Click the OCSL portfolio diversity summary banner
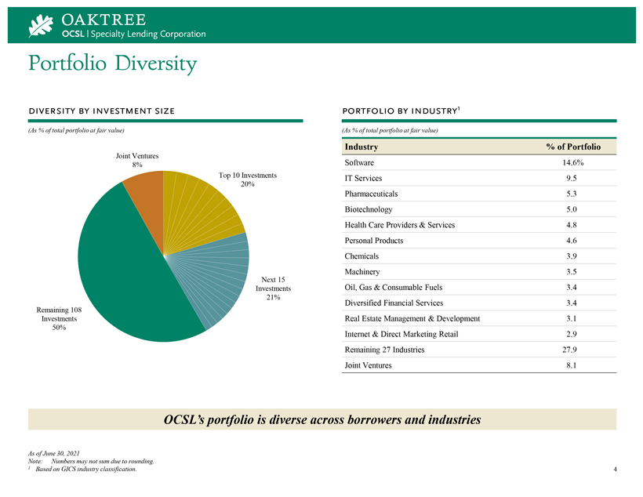Viewport: 643px width, 497px height. point(321,419)
